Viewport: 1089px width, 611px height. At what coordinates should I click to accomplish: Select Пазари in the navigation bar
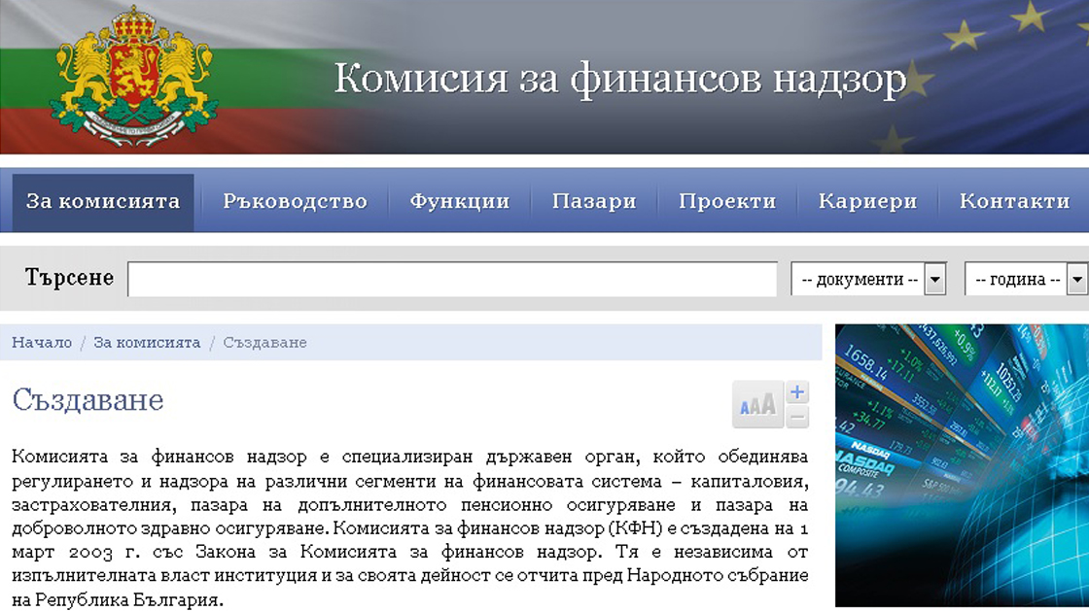(593, 202)
